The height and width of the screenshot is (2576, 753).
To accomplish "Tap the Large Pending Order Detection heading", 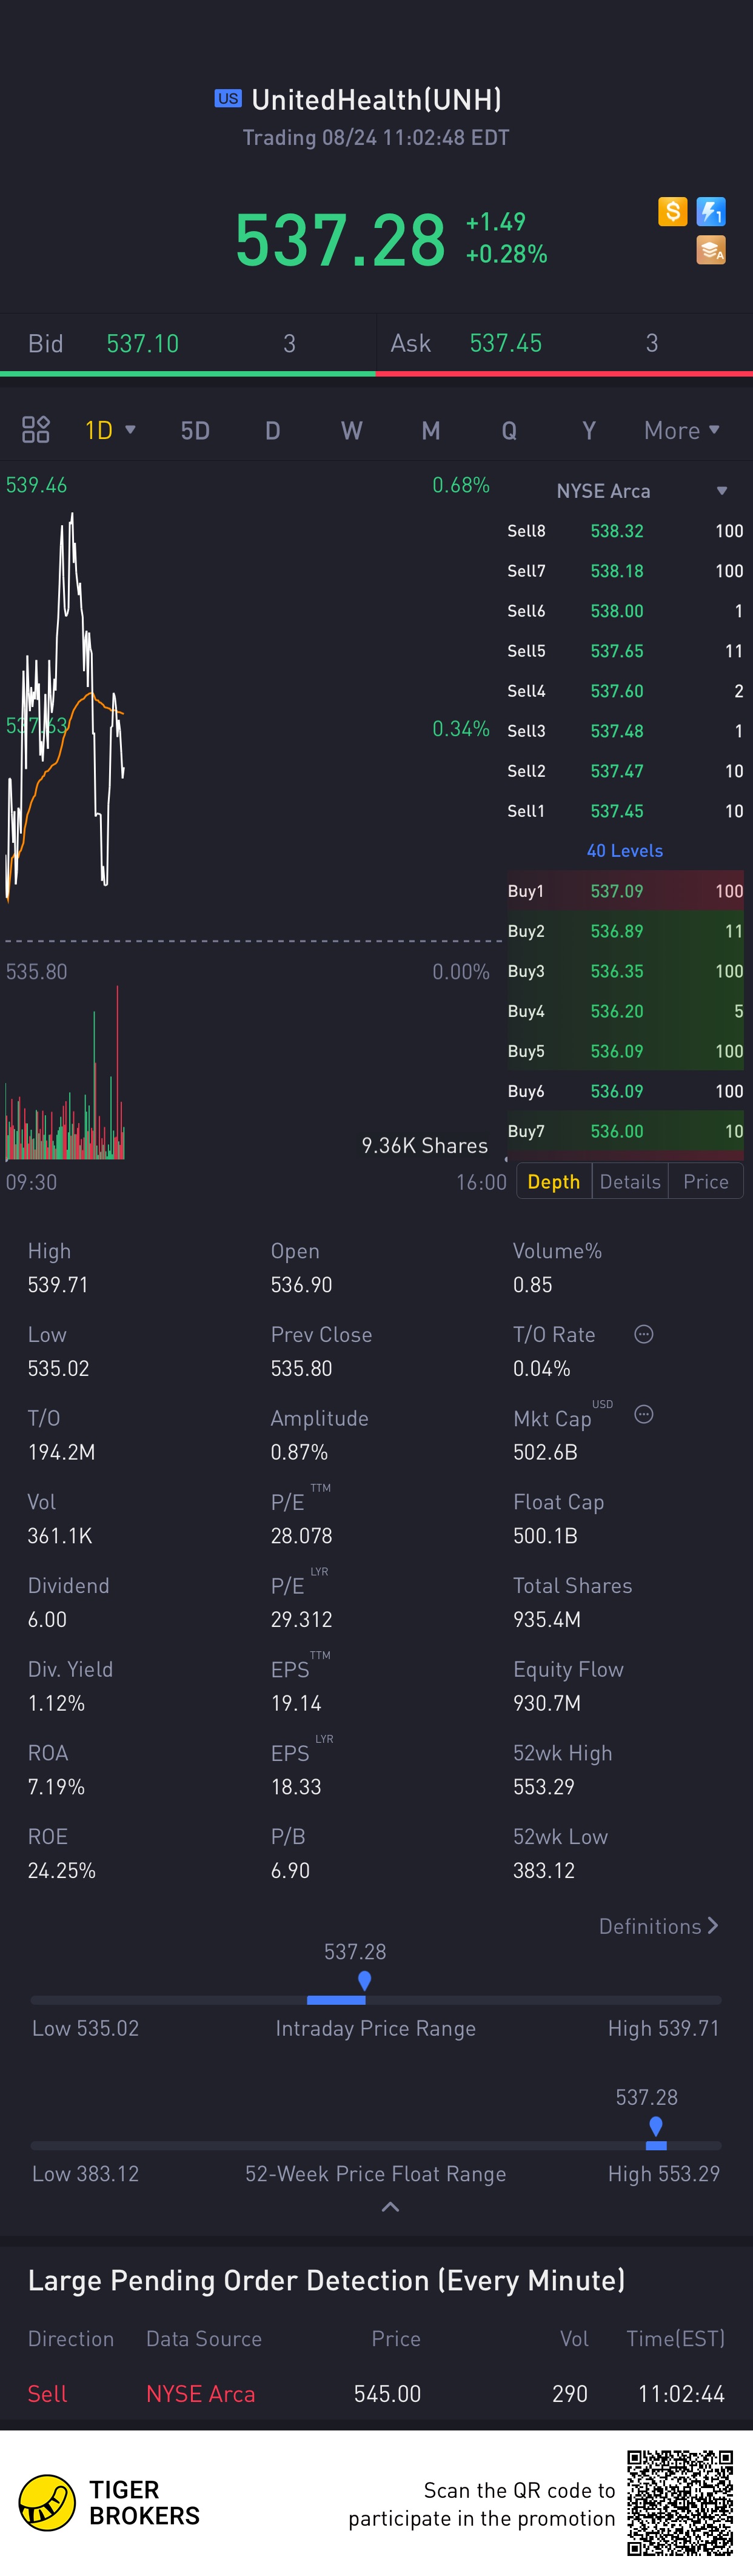I will [x=326, y=2280].
